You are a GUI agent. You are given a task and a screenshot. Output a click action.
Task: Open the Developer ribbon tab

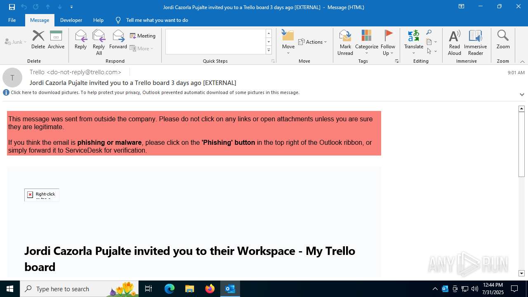tap(71, 20)
